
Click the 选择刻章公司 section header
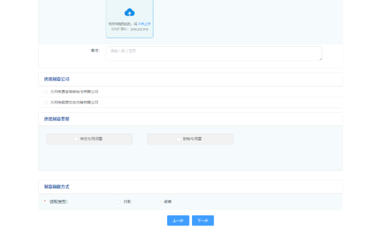coord(56,79)
